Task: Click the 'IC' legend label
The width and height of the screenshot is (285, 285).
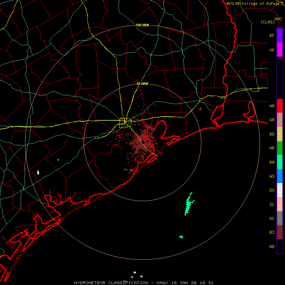Action: tap(272, 205)
